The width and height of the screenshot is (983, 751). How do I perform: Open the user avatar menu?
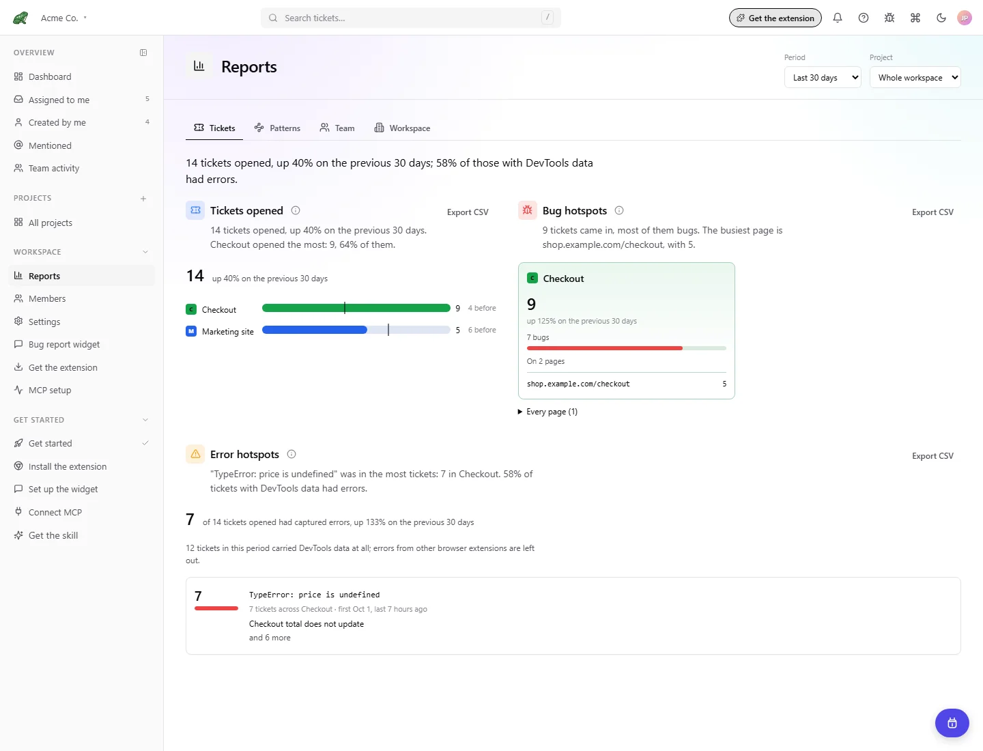point(965,18)
